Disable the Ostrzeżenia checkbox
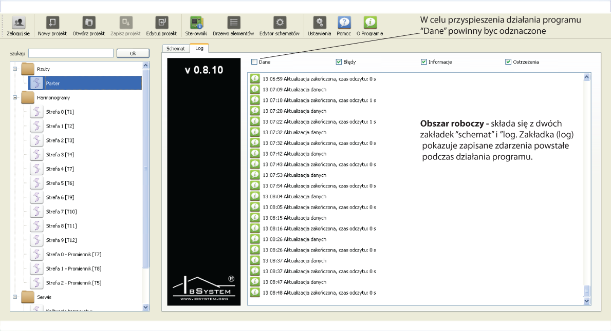The width and height of the screenshot is (611, 331). [x=508, y=62]
